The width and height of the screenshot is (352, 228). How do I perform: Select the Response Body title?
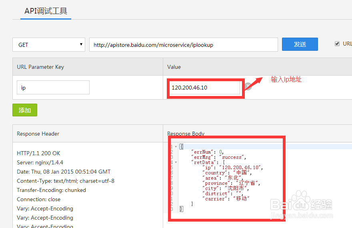click(x=186, y=134)
